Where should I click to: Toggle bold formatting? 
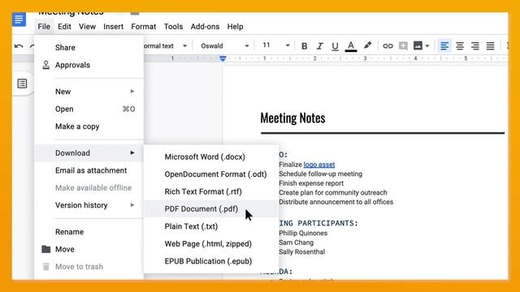(304, 46)
